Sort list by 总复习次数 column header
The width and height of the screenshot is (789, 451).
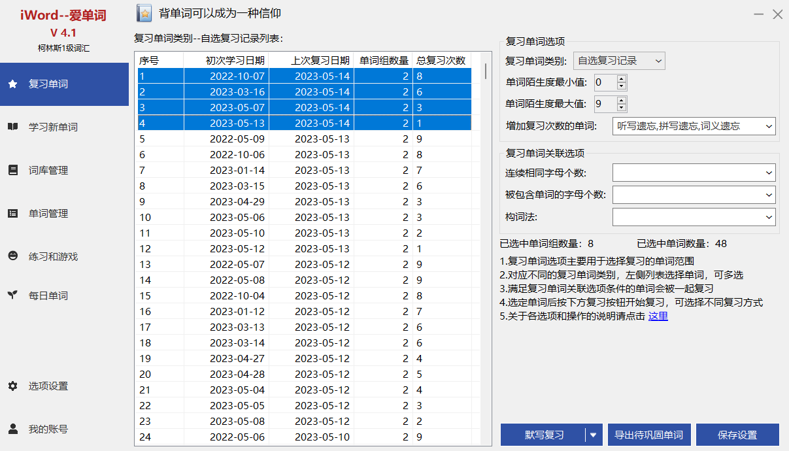441,61
